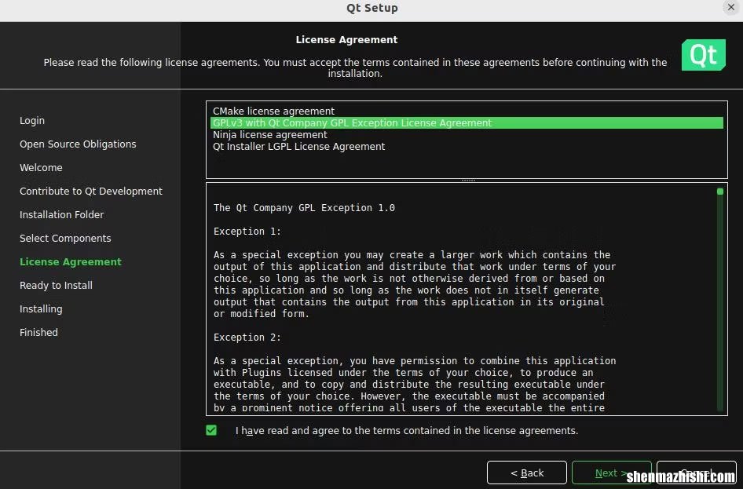
Task: Select the Qt Installer LGPL License Agreement
Action: click(298, 146)
